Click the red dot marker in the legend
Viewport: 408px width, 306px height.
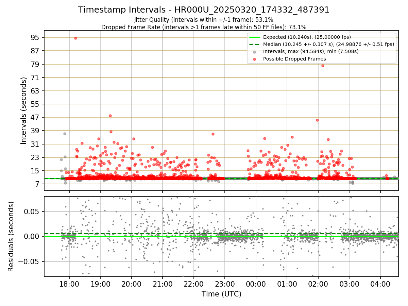click(x=255, y=59)
